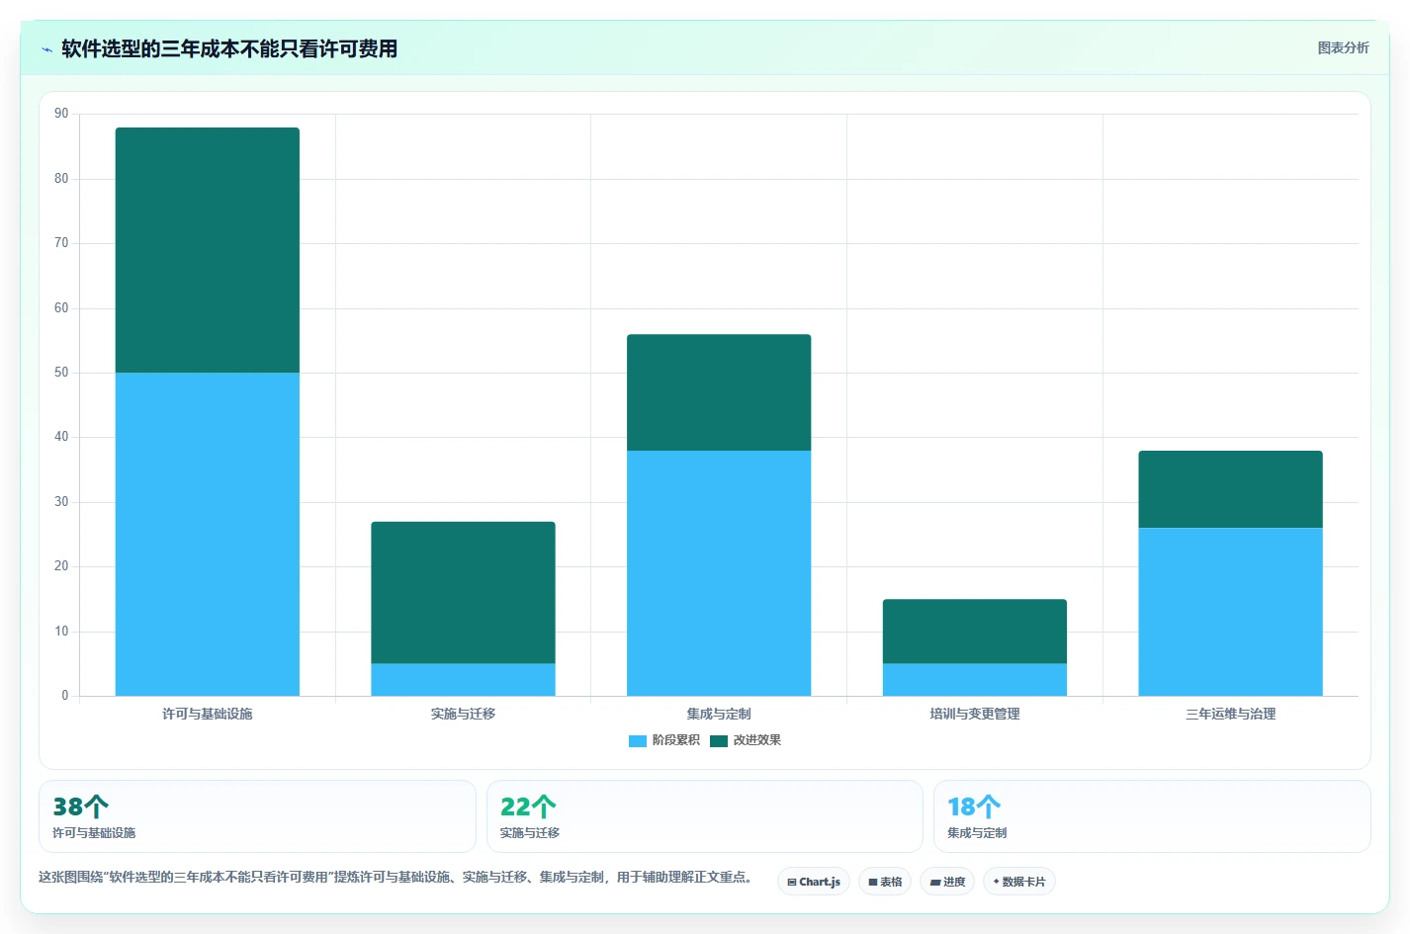Open the 22个 实施与迁移 data card

[x=705, y=816]
